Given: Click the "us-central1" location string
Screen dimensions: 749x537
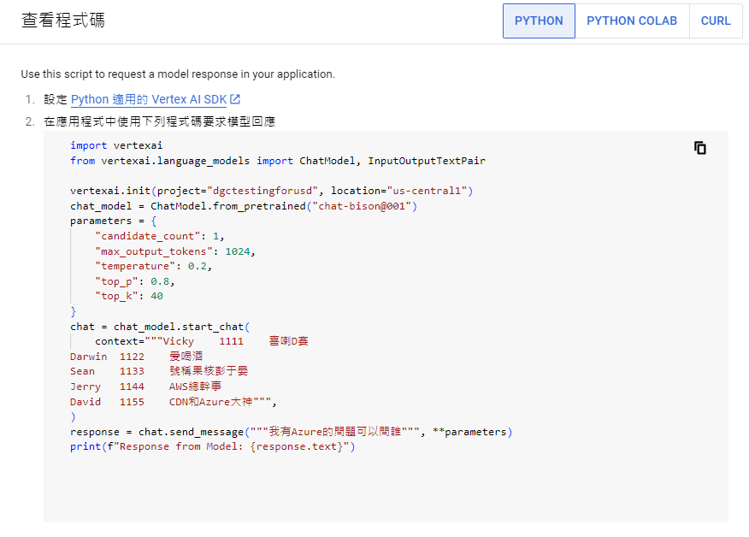Looking at the screenshot, I should point(427,191).
